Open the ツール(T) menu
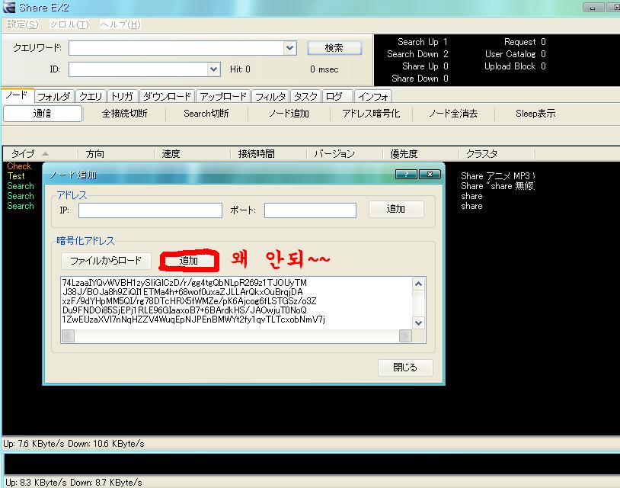Viewport: 620px width, 488px height. point(69,24)
